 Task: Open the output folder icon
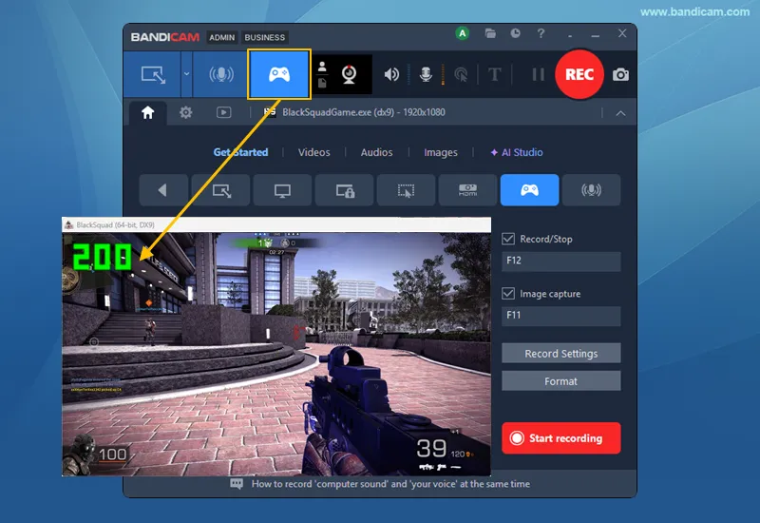coord(490,33)
